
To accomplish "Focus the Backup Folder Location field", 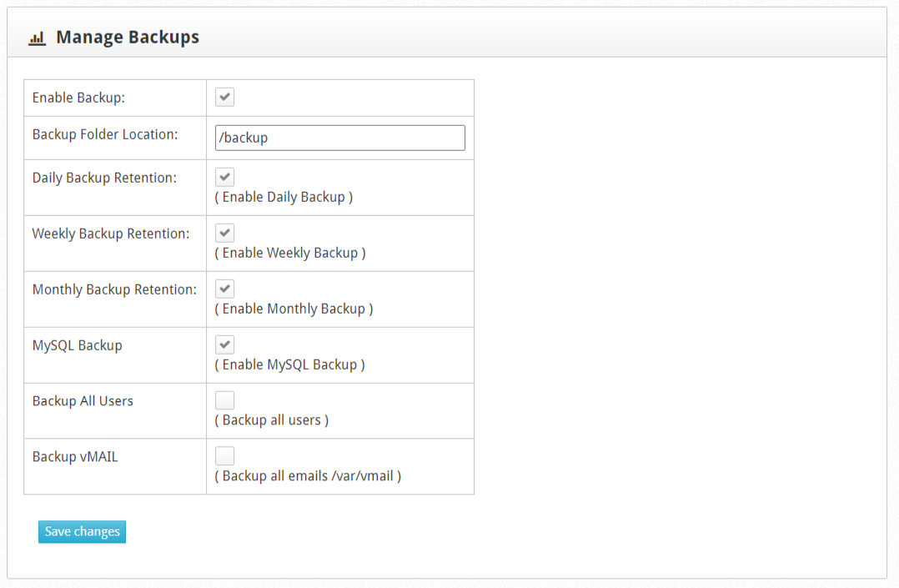I will (340, 138).
